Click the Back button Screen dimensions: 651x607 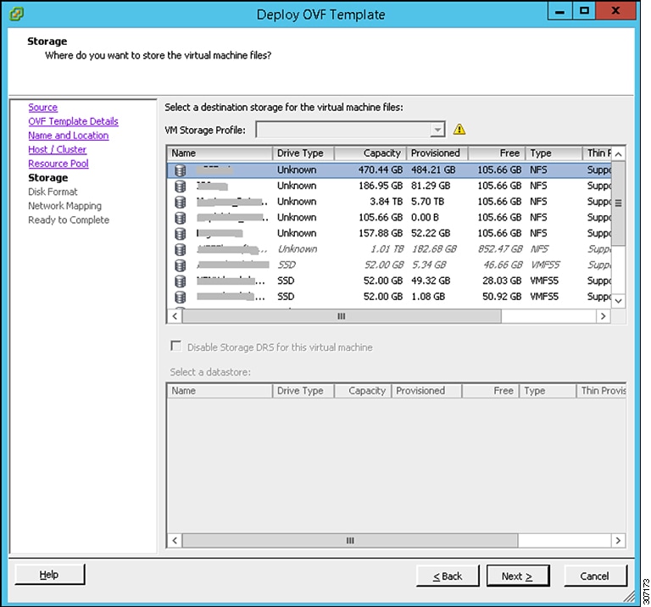448,576
